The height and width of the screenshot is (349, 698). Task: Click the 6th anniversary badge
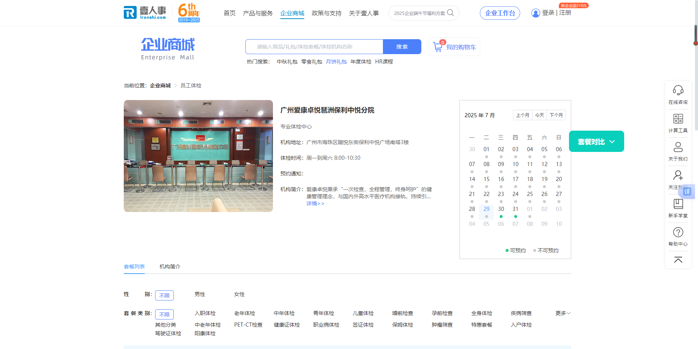(189, 12)
